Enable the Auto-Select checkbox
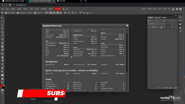 pos(6,13)
